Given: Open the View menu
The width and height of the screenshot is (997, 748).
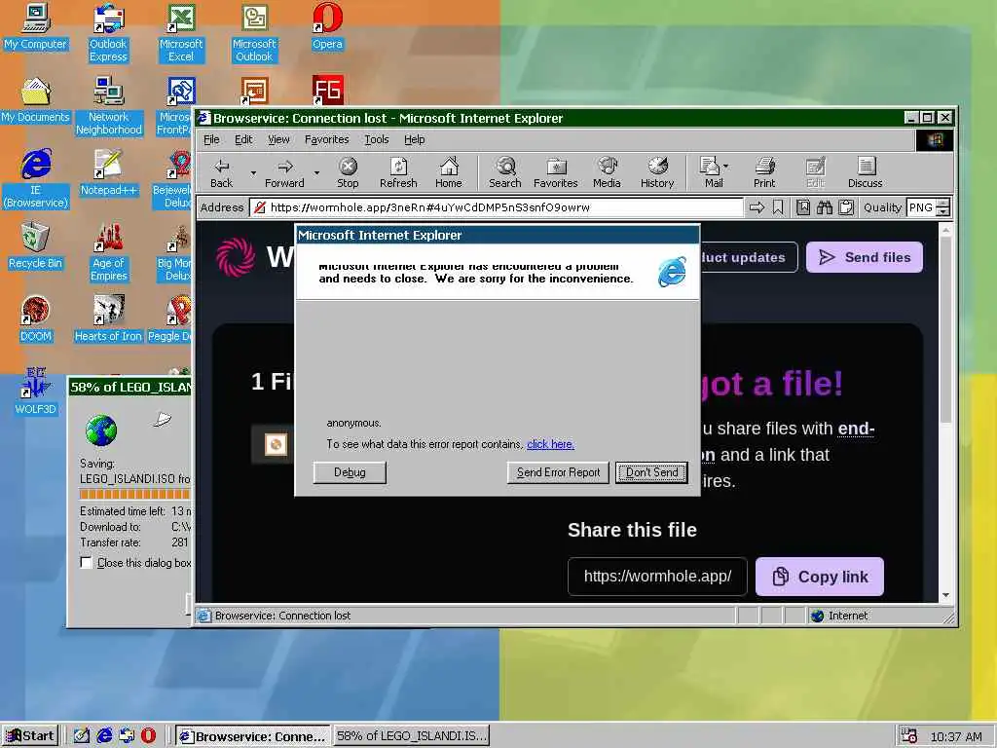Looking at the screenshot, I should (278, 139).
